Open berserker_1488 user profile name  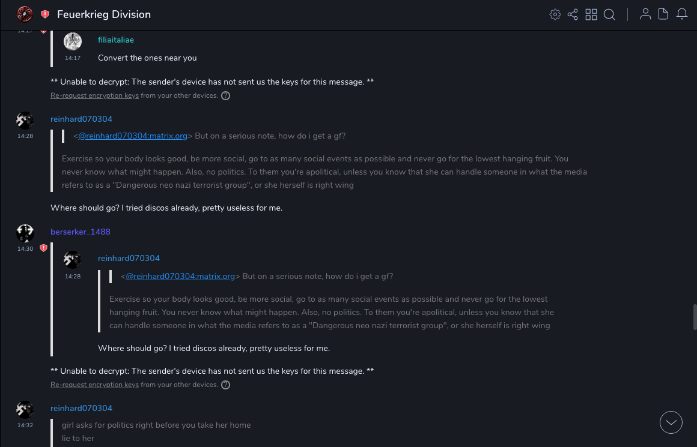click(80, 232)
